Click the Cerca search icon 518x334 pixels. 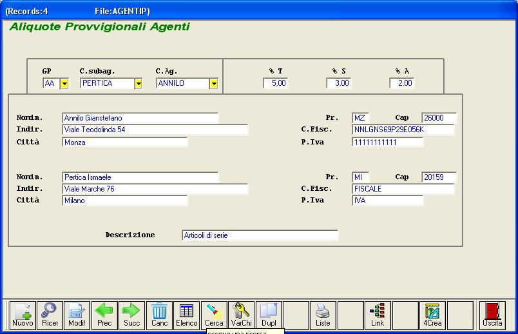(x=214, y=315)
